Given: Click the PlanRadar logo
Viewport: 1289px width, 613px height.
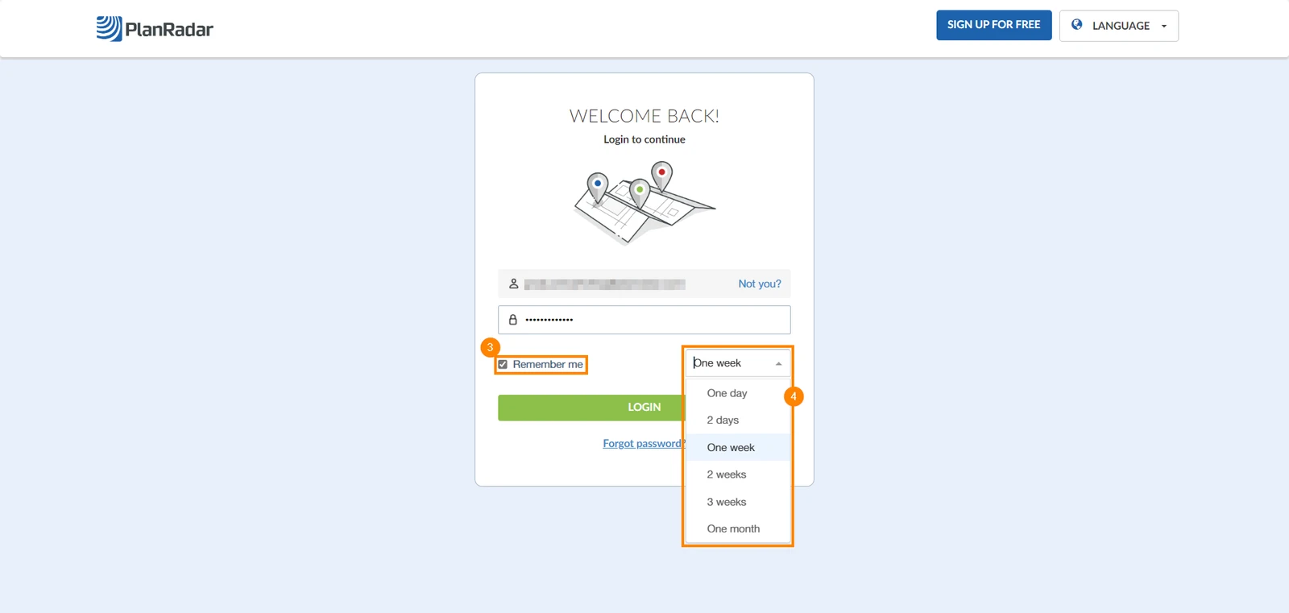Looking at the screenshot, I should pos(155,29).
